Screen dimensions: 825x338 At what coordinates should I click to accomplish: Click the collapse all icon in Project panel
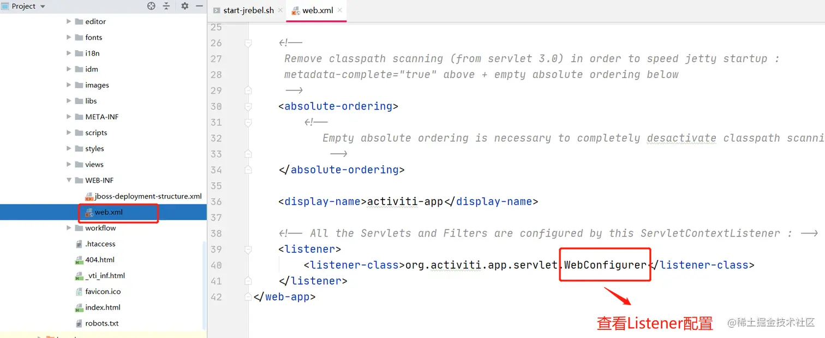tap(167, 6)
